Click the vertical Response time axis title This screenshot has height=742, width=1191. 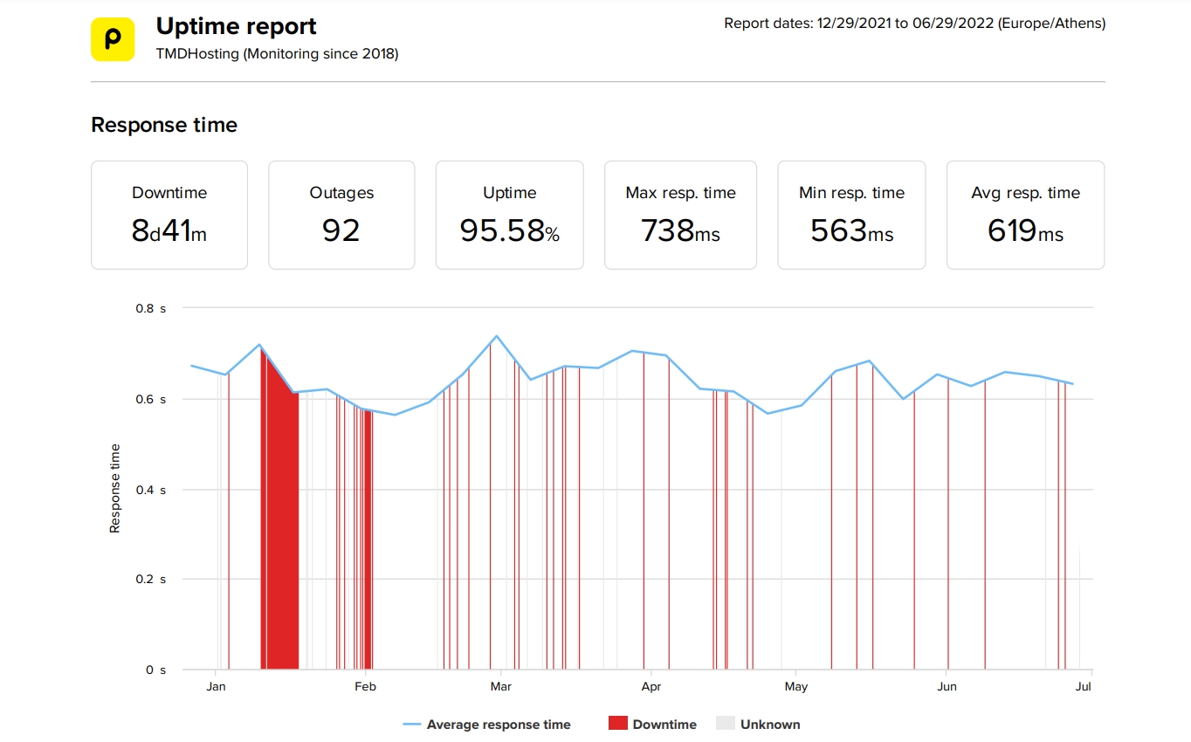(x=114, y=488)
